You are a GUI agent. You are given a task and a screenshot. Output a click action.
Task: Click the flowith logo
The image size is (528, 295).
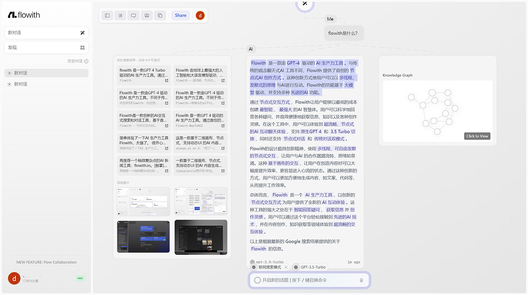tap(24, 14)
